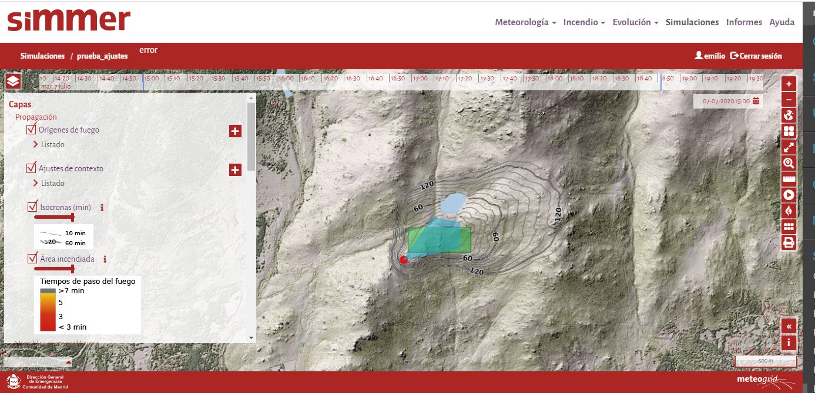Add new fire origin with plus button

point(235,131)
